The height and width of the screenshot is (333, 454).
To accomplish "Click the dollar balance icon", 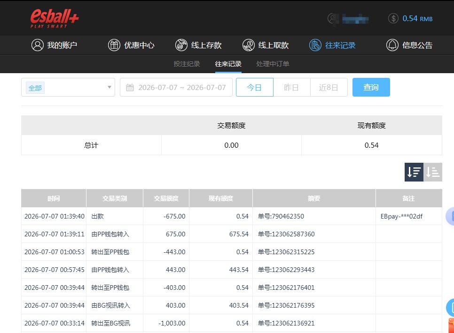I will tap(393, 18).
